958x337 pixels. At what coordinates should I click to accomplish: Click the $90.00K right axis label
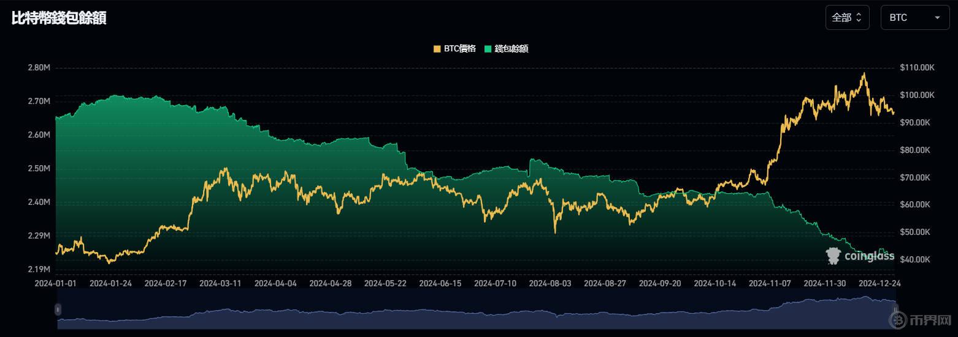coord(915,122)
